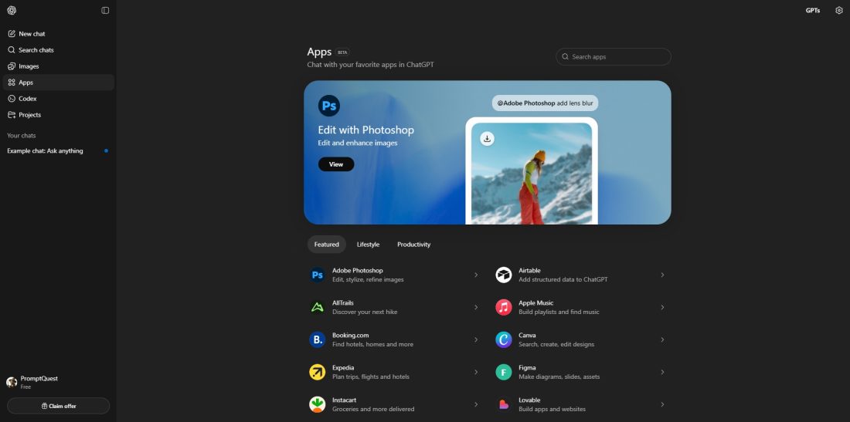Click the Instacart carrot icon
Viewport: 850px width, 422px height.
tap(318, 404)
